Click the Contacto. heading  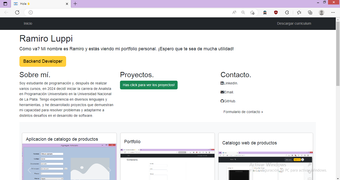tap(236, 75)
